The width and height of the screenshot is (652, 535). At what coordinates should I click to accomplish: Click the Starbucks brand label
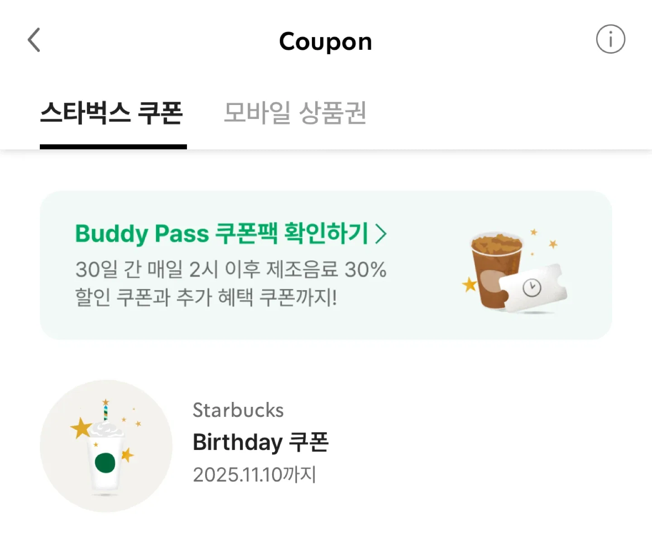(x=238, y=410)
